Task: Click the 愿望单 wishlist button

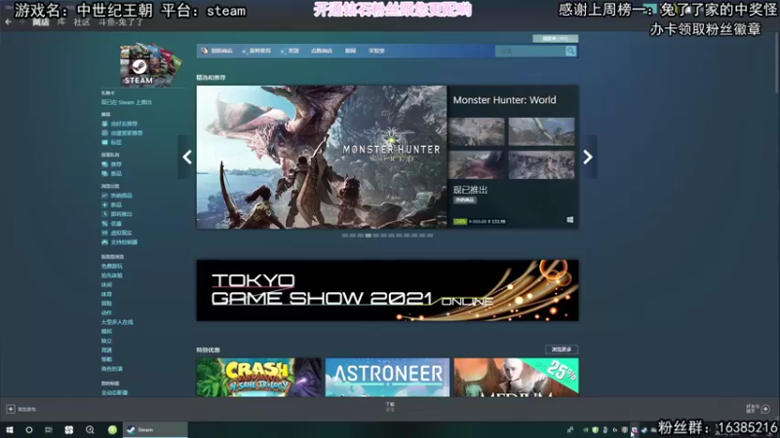Action: tap(555, 38)
